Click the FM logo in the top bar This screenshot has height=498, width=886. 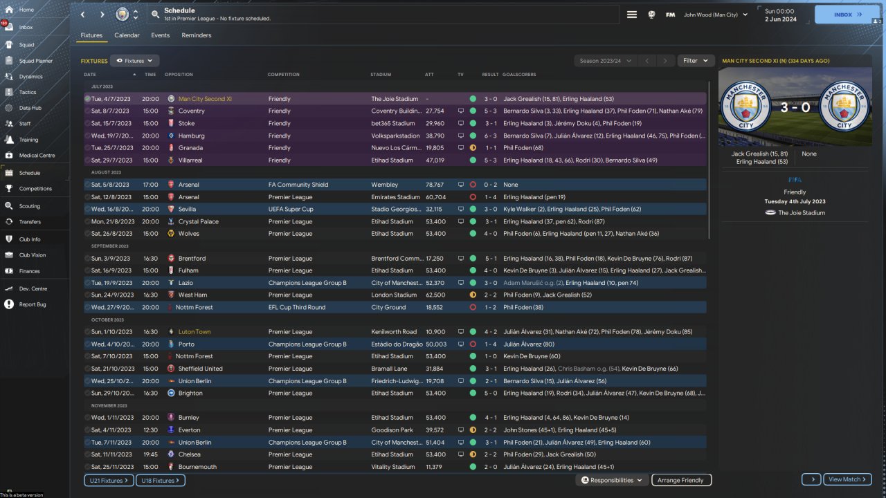click(670, 15)
